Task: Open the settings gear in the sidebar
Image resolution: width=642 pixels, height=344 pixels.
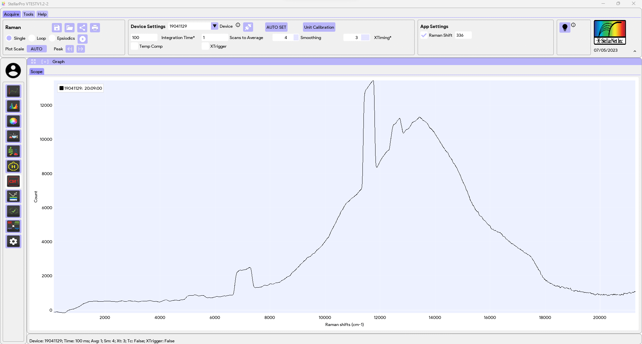Action: coord(13,241)
